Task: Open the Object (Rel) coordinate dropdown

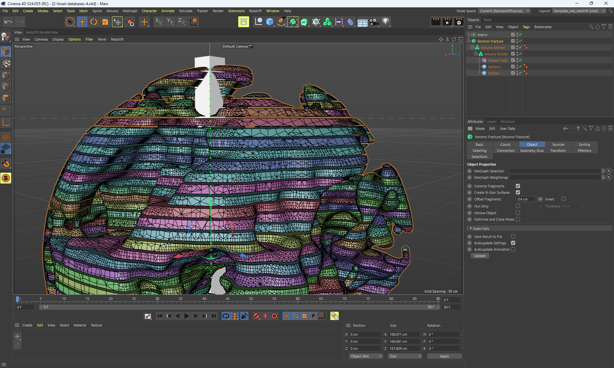Action: tap(366, 356)
